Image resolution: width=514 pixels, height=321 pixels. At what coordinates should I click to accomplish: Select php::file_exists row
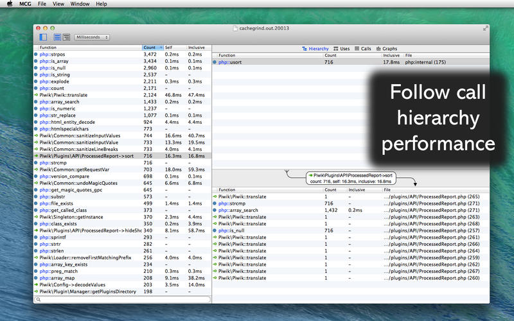tap(122, 204)
